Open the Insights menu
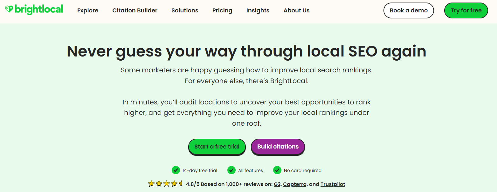Screen dimensions: 497x192 pos(258,10)
